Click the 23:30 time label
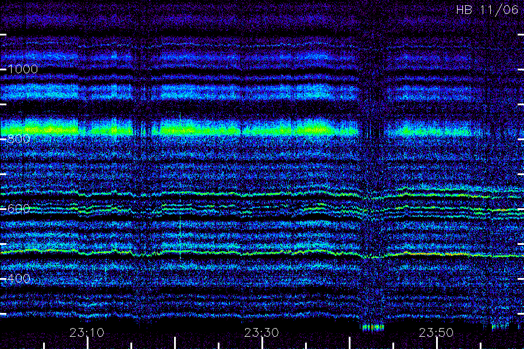The width and height of the screenshot is (524, 349). 261,332
